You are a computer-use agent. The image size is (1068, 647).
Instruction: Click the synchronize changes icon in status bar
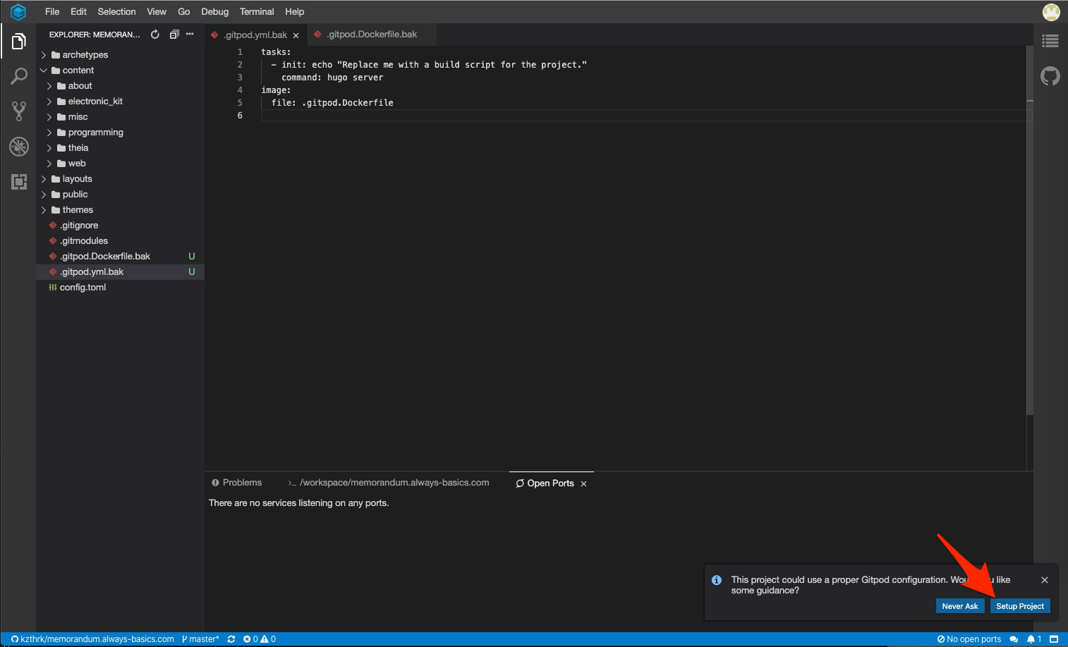pos(231,639)
